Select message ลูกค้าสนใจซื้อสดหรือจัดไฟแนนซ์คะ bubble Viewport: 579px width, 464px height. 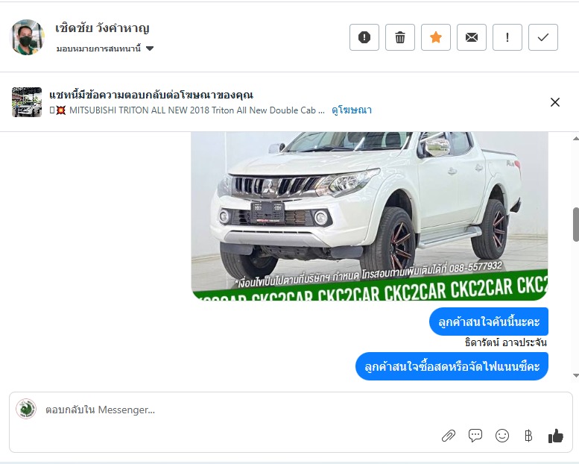(452, 366)
